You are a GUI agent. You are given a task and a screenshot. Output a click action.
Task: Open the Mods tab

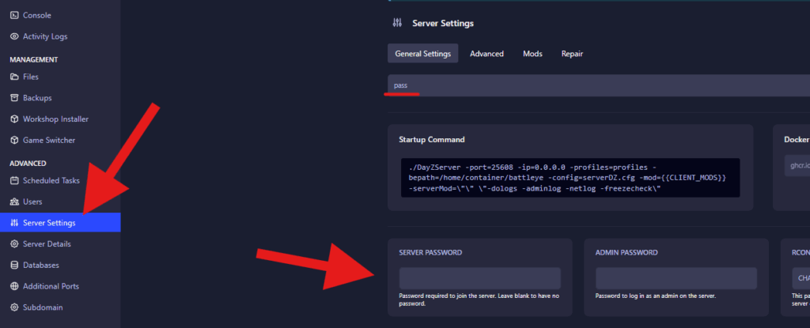click(532, 54)
